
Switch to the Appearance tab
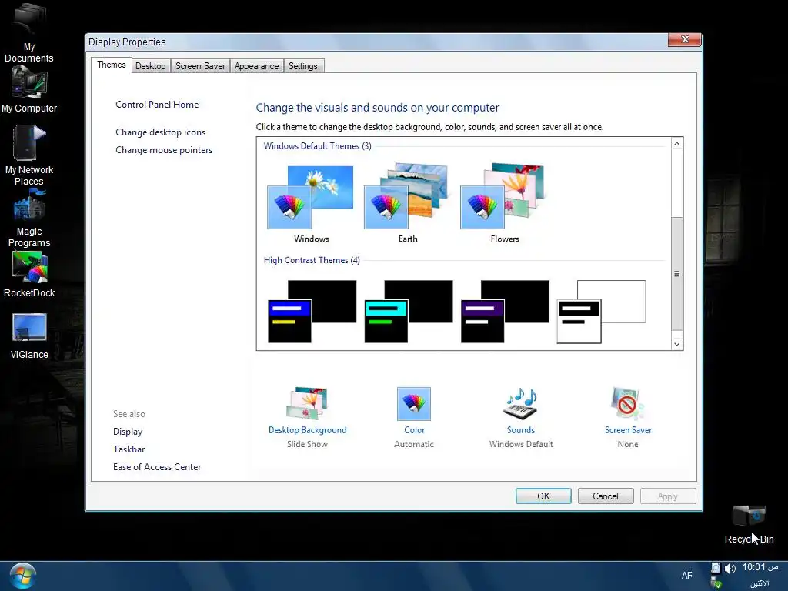(x=256, y=66)
